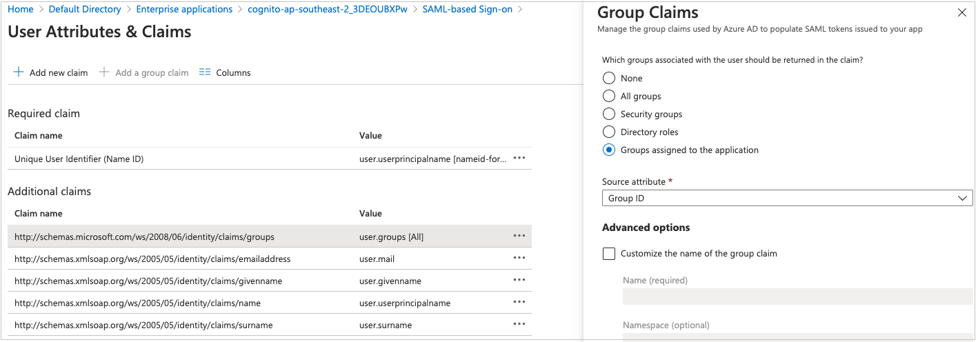Viewport: 978px width, 342px height.
Task: Click the plus icon for Add new claim
Action: pos(19,72)
